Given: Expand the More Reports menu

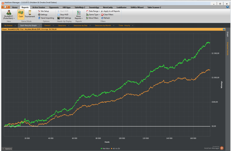Looking at the screenshot, I should [79, 15].
